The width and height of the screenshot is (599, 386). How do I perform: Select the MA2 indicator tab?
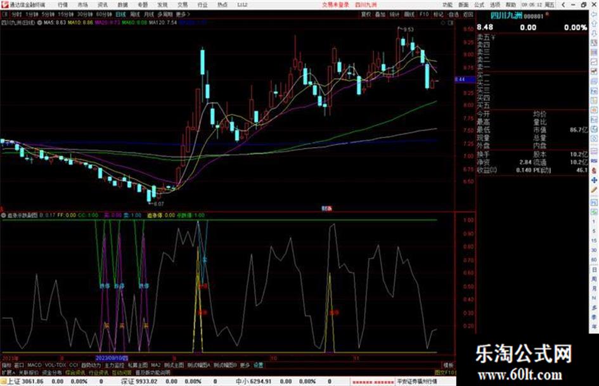[155, 365]
